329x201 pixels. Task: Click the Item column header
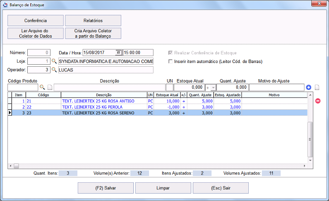click(19, 95)
